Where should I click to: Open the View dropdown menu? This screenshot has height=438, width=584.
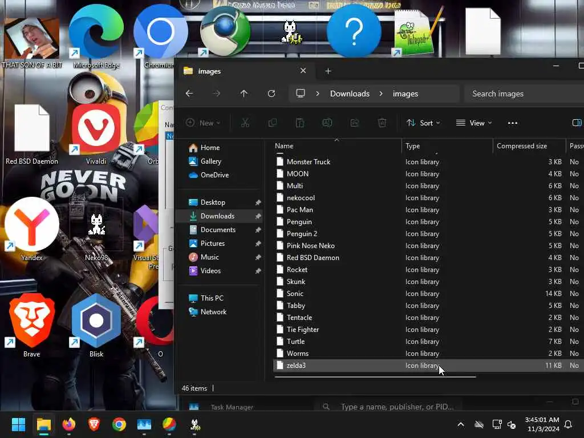point(474,123)
